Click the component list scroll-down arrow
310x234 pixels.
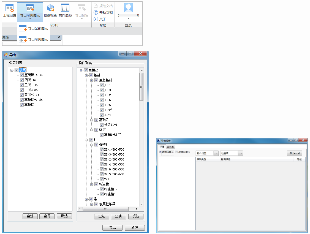141,204
